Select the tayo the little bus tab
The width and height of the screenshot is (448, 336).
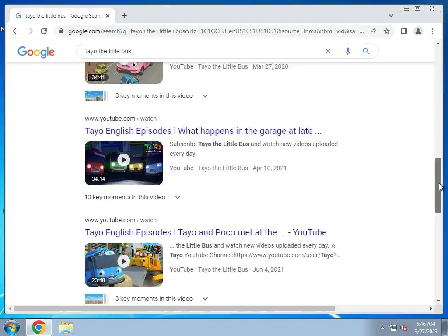62,16
